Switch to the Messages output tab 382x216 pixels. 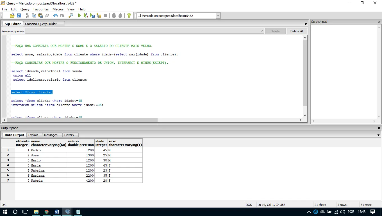(51, 135)
